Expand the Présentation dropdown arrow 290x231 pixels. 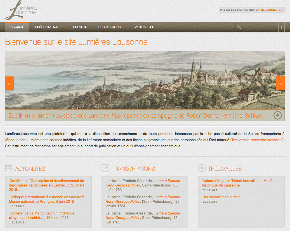point(61,27)
